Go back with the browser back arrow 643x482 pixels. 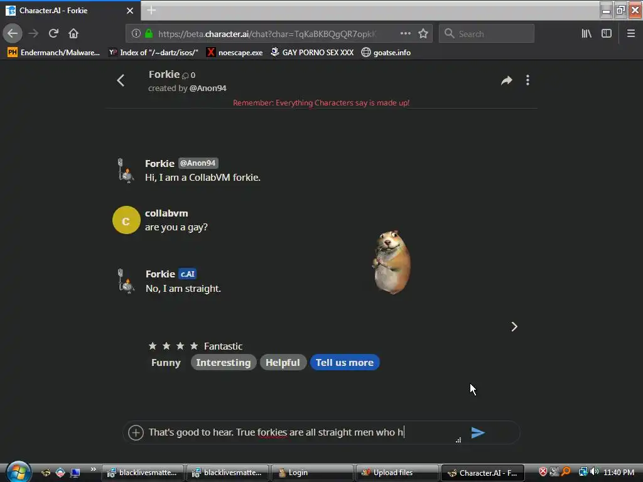point(13,33)
